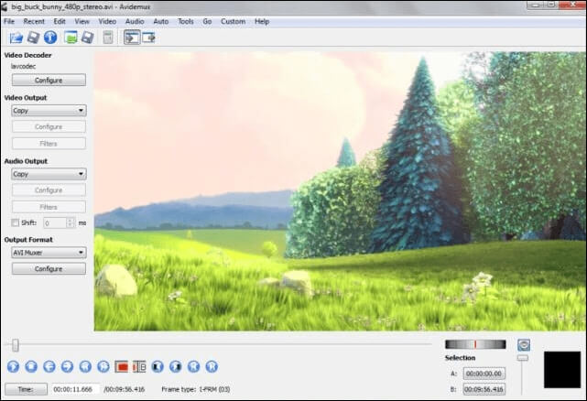Screen dimensions: 587x401
Task: Jump to the next keyframe
Action: coord(103,366)
